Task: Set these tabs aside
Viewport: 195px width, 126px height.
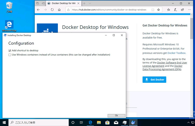Action: coord(43,3)
